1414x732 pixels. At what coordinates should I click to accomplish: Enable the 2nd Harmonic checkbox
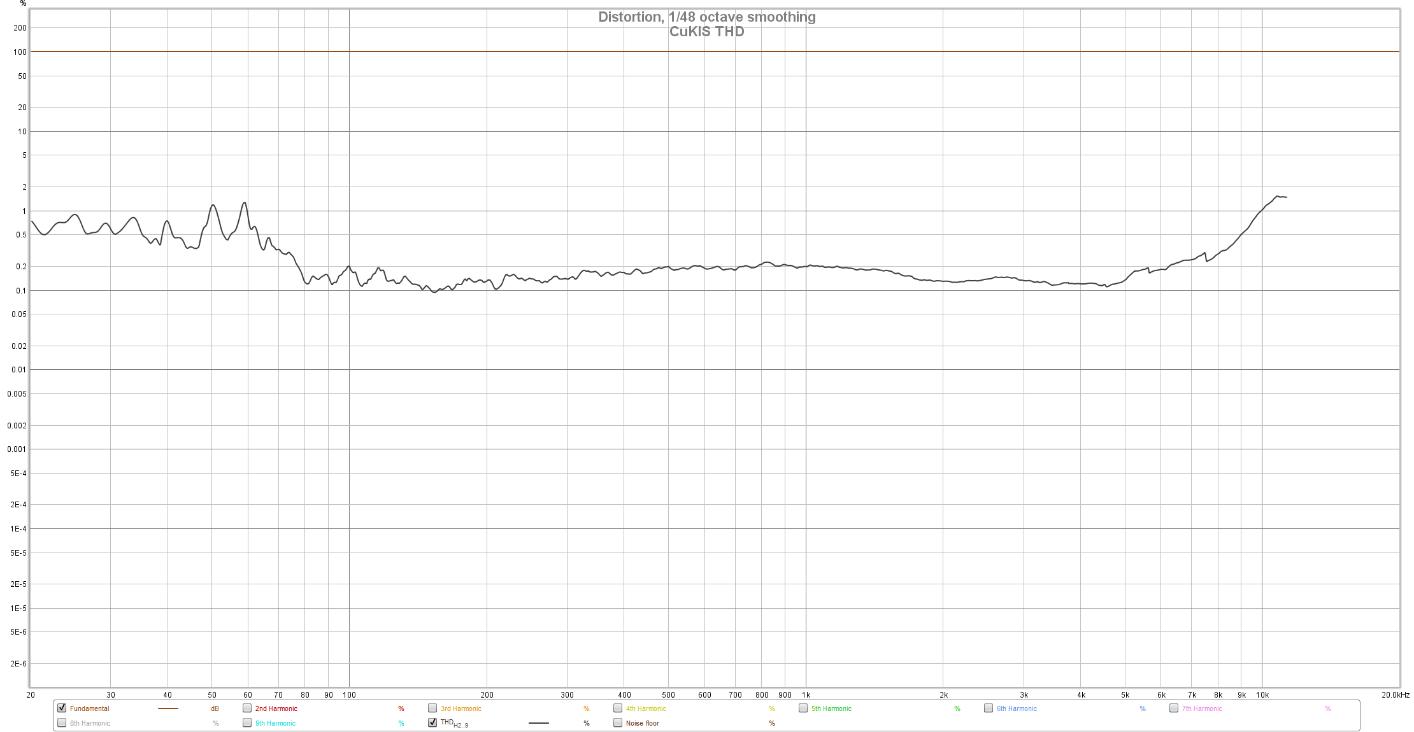point(247,708)
